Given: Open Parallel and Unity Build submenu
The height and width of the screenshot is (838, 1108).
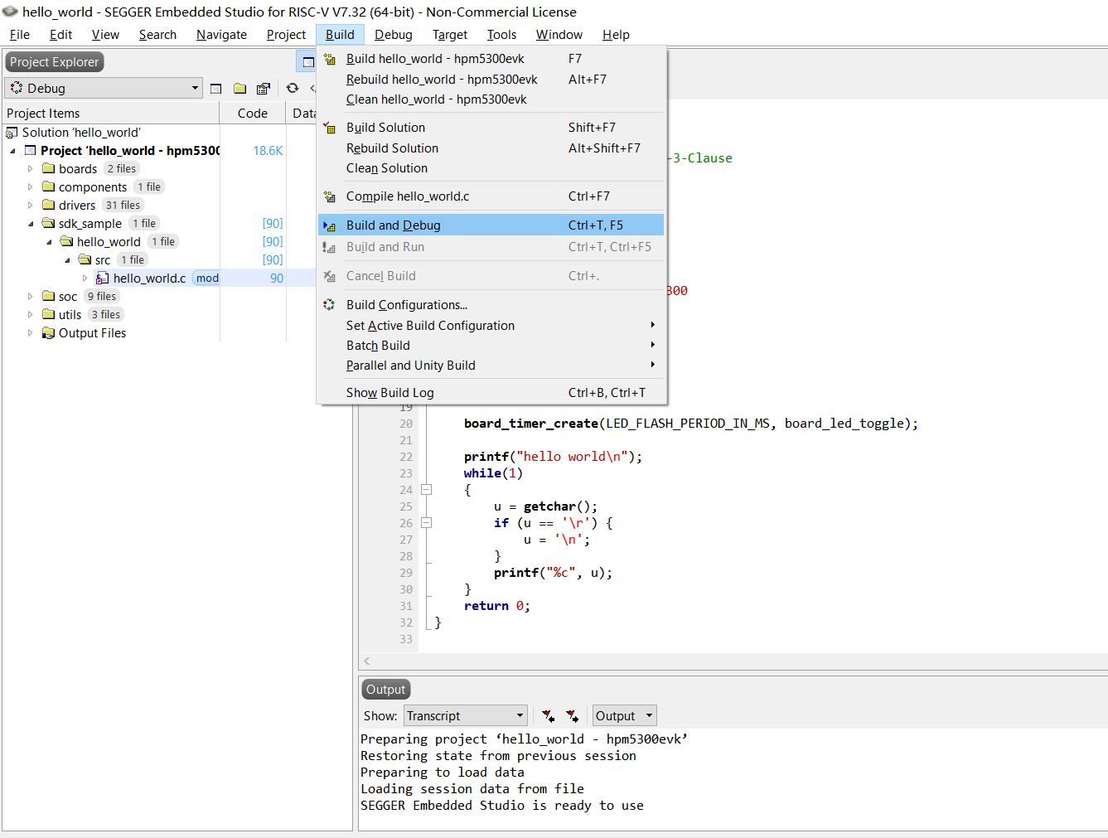Looking at the screenshot, I should click(x=491, y=366).
